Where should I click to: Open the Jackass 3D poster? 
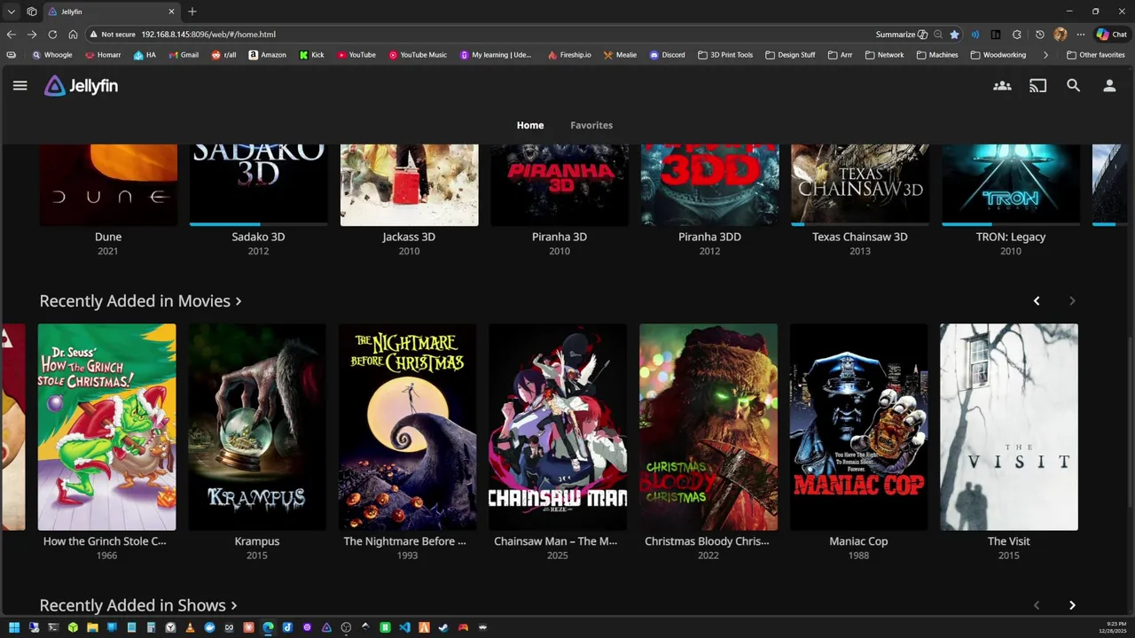(x=409, y=184)
